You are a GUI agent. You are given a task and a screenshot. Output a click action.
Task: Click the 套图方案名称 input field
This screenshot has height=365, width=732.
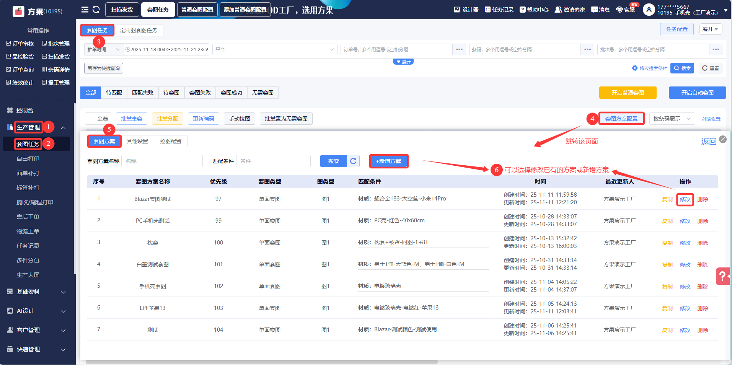pos(162,161)
